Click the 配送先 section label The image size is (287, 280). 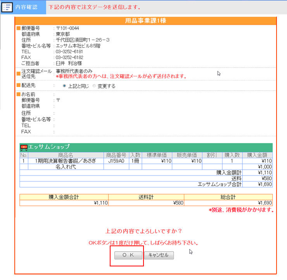(x=28, y=85)
